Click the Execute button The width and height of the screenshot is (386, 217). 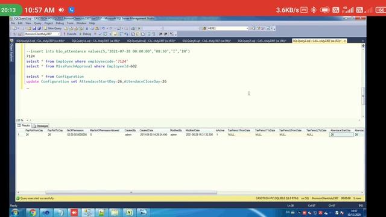coord(70,34)
